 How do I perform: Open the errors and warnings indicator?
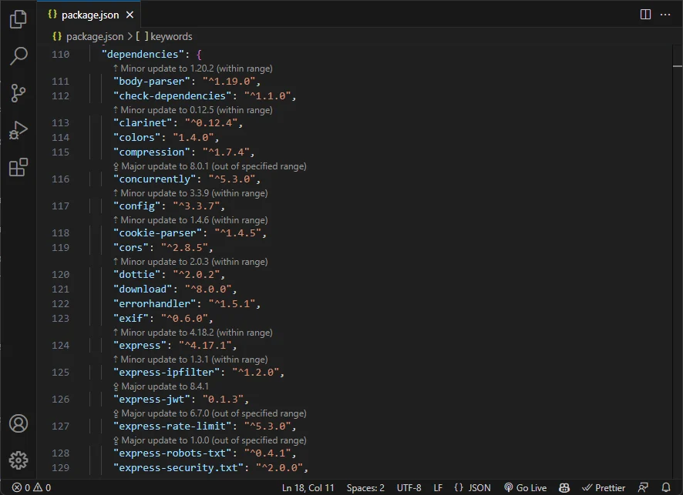pyautogui.click(x=32, y=487)
